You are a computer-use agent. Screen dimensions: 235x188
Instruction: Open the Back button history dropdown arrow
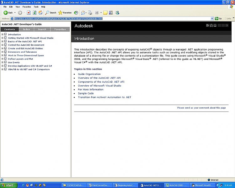15,13
